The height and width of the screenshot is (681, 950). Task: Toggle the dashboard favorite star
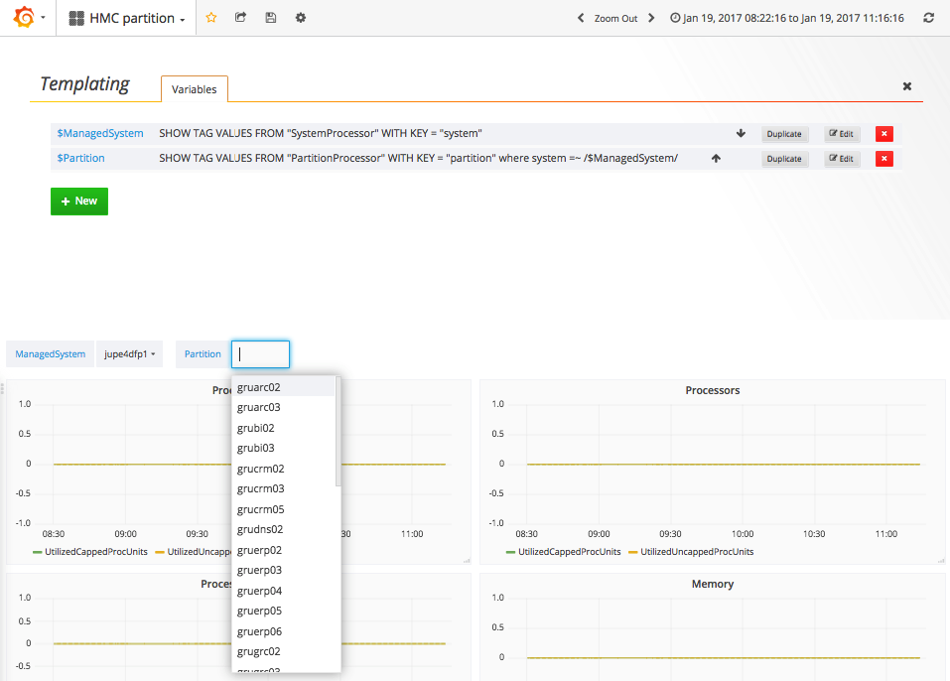[211, 17]
